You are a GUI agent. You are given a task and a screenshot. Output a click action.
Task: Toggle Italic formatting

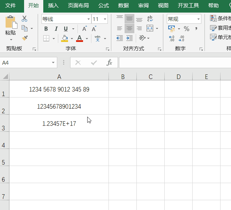pos(56,29)
